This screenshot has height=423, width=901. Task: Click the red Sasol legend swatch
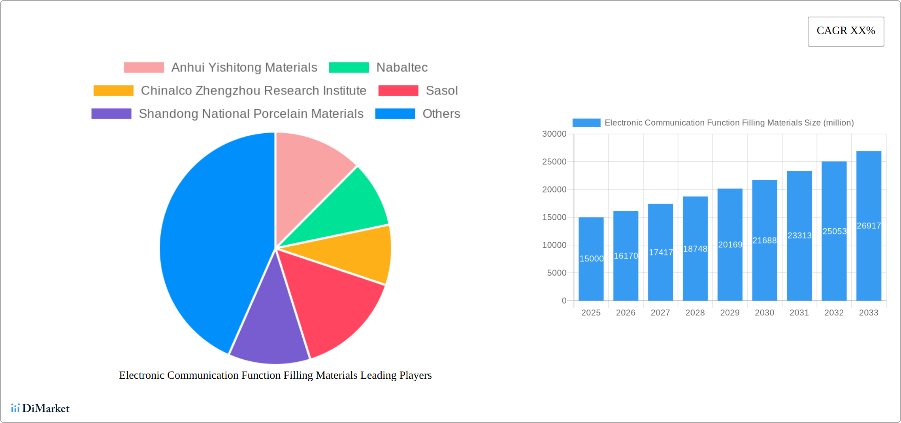point(399,91)
